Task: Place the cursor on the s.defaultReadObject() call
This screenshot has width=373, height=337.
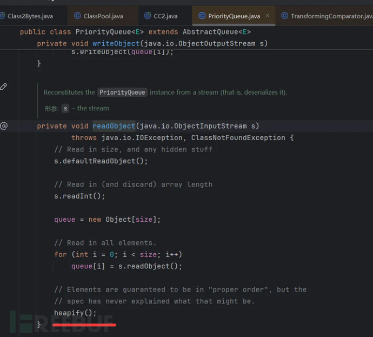Action: 101,161
